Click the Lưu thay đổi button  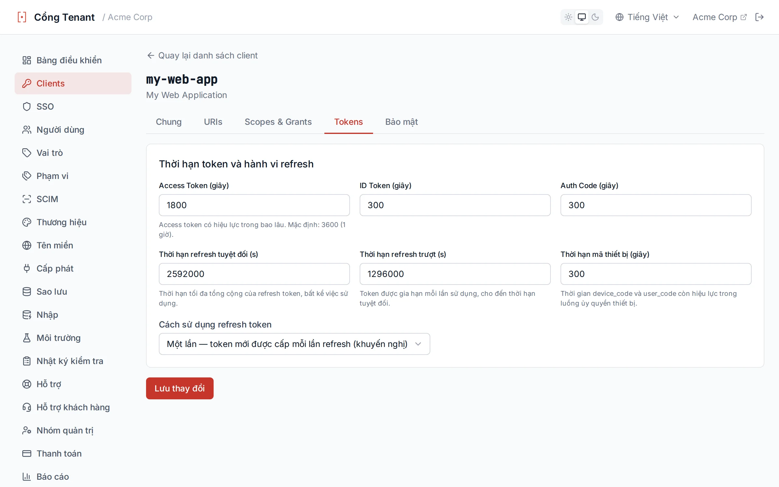click(180, 388)
